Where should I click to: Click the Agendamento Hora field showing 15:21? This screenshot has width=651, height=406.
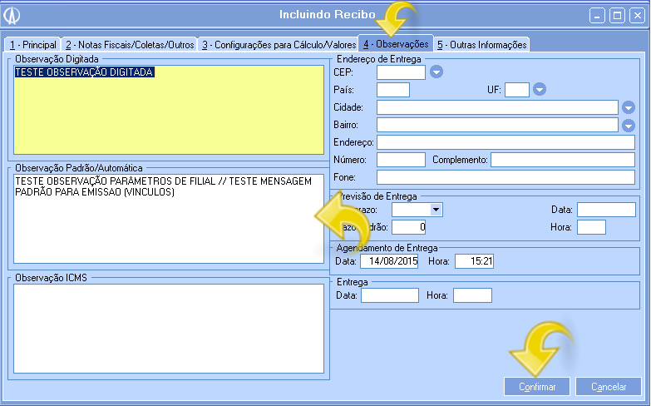pos(474,261)
